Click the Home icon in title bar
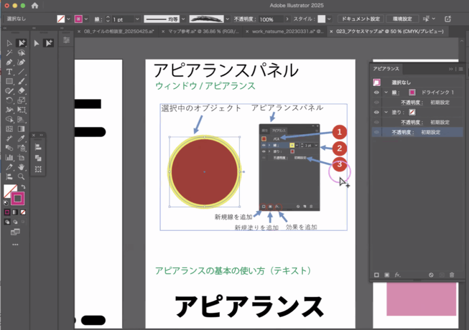469x330 pixels. point(35,5)
